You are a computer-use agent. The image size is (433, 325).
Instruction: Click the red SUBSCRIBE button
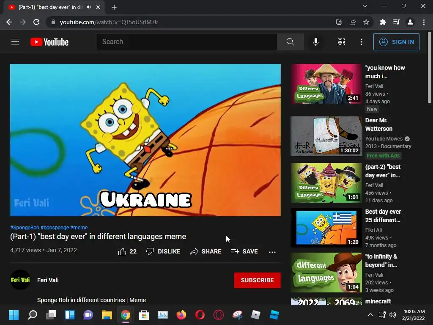pyautogui.click(x=258, y=280)
